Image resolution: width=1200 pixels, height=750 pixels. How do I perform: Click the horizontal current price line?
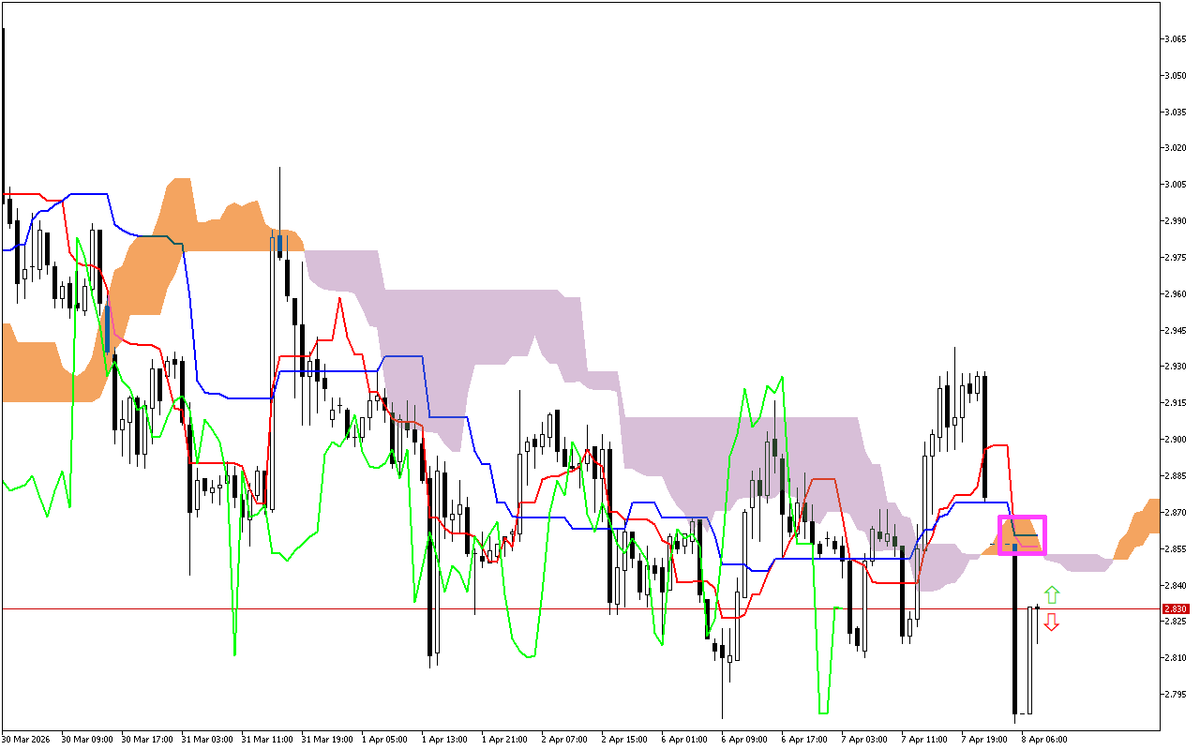[562, 608]
